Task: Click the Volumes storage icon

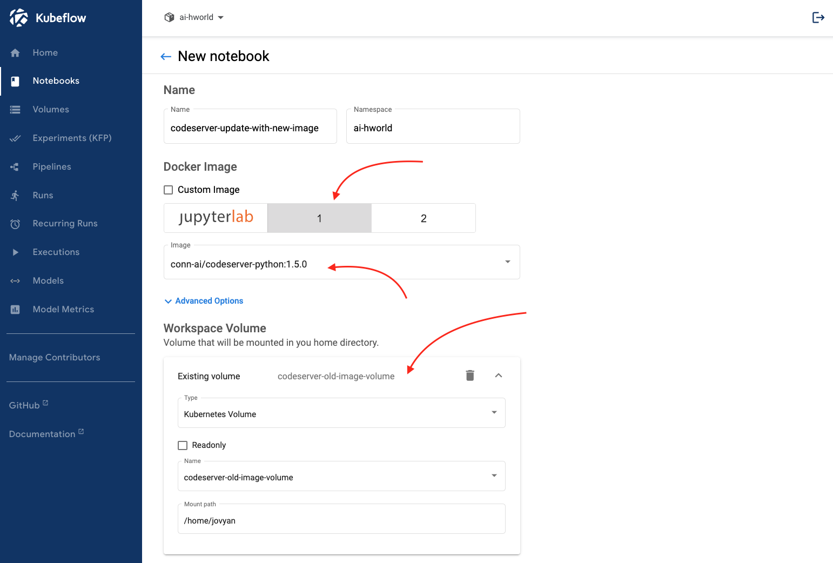Action: click(15, 110)
